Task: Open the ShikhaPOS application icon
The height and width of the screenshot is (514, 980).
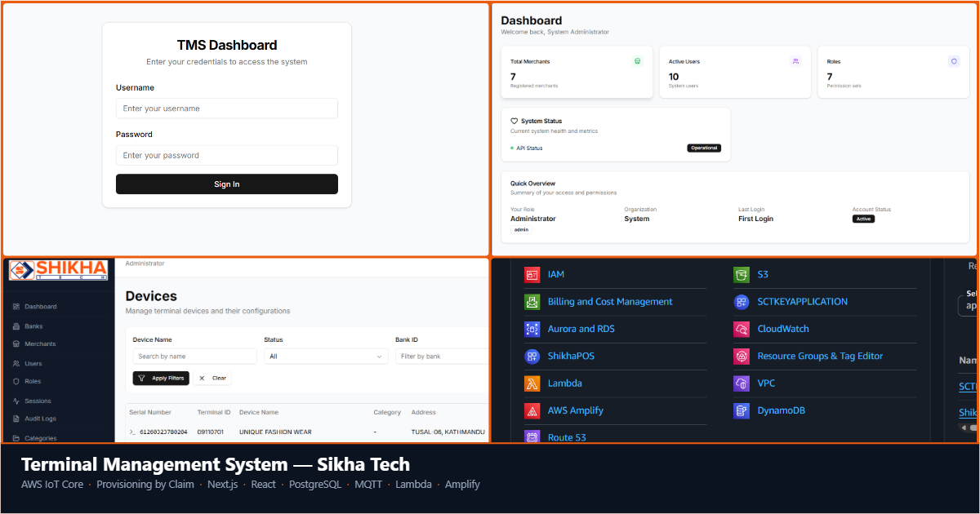Action: coord(532,357)
